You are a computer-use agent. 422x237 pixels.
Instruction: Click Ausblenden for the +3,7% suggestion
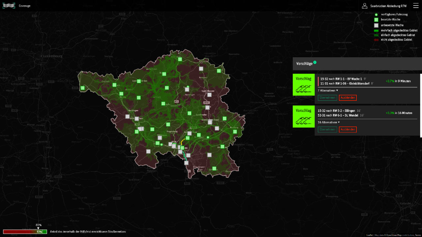click(348, 97)
